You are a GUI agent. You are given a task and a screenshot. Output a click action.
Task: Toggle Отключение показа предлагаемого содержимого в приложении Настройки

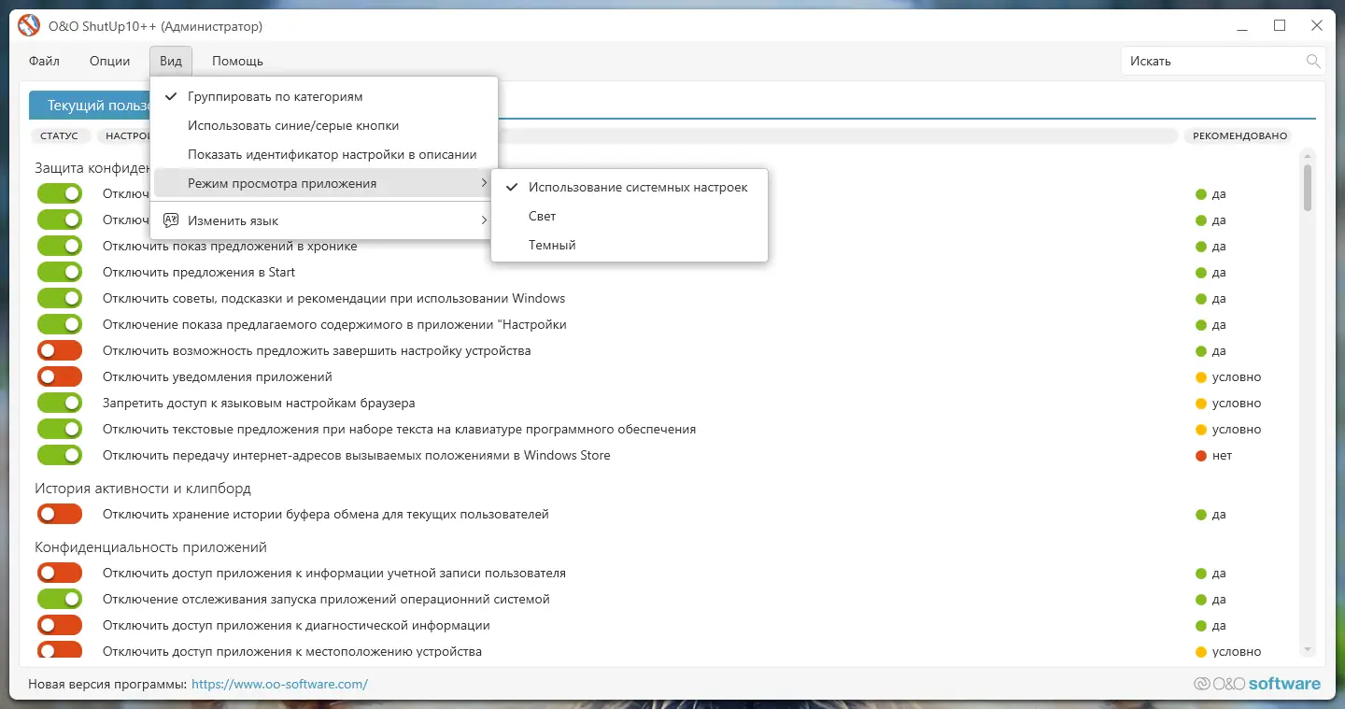click(60, 325)
